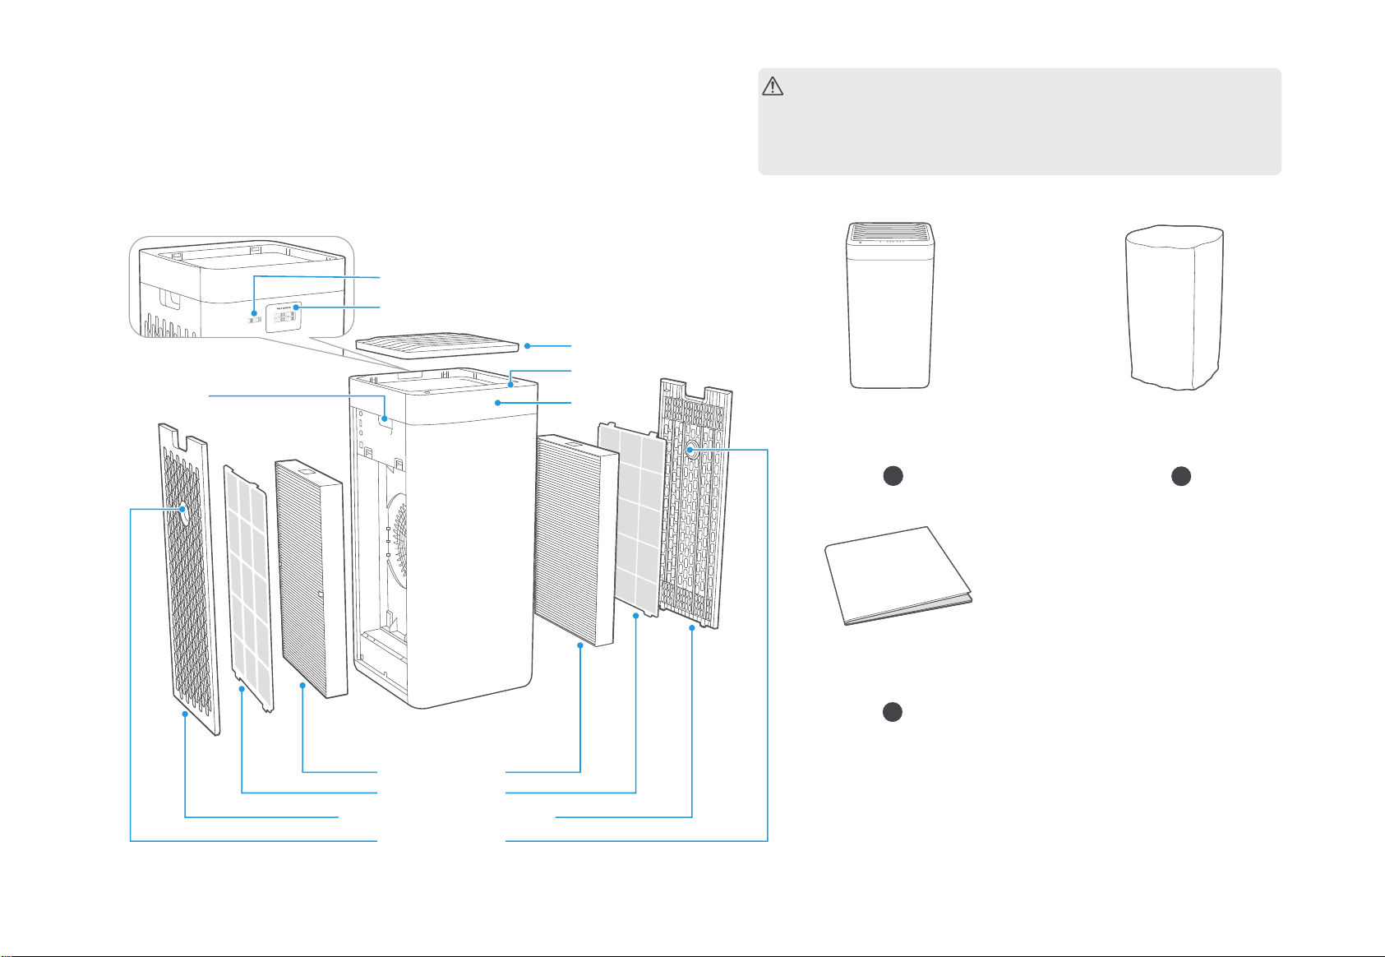Click the right thin grid pre-filter

point(631,520)
